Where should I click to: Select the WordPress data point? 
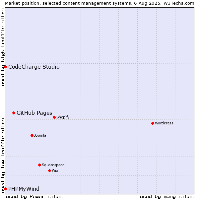(x=153, y=123)
